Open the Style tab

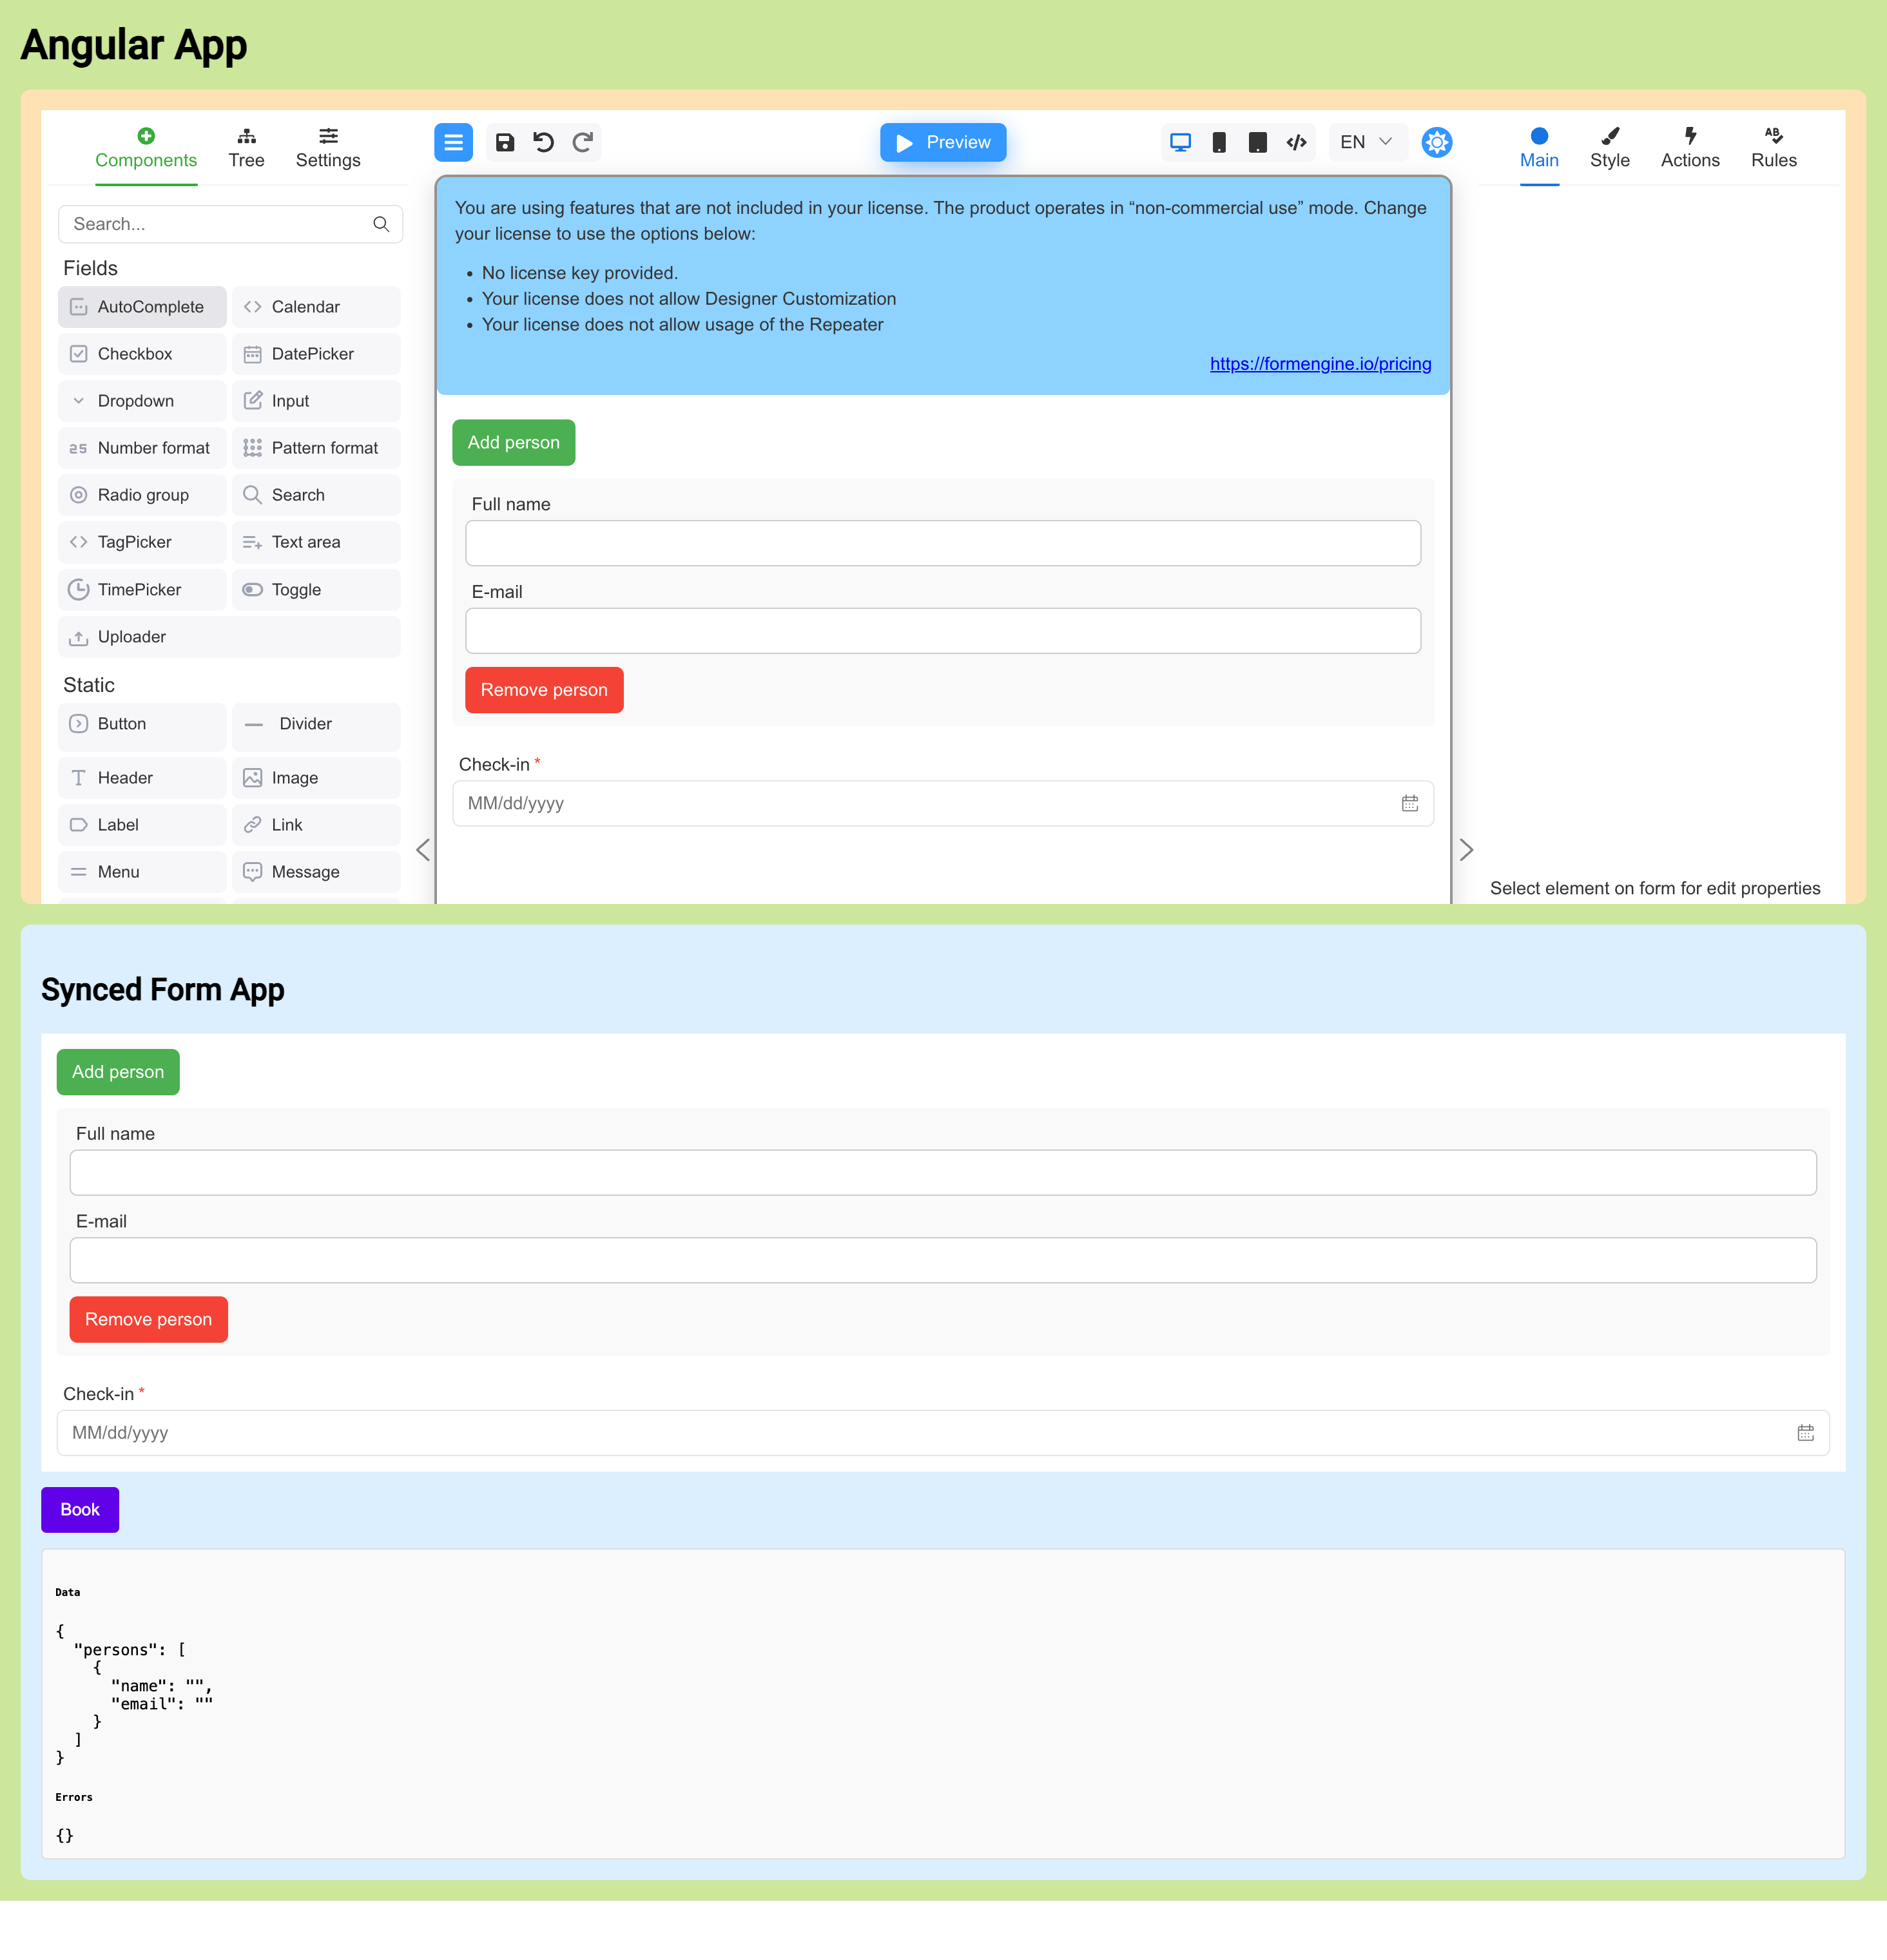[1609, 148]
